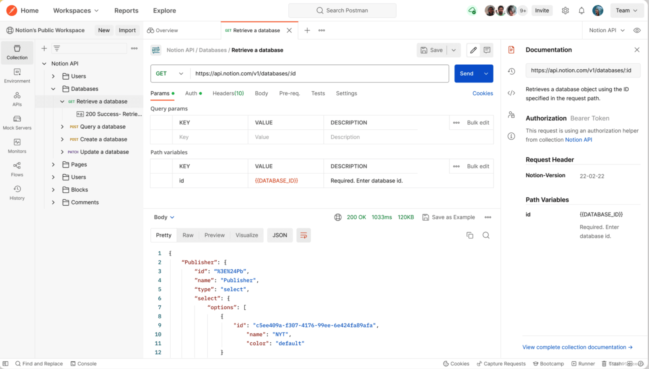Expand the Blocks folder in collection
The image size is (649, 369).
coord(53,189)
